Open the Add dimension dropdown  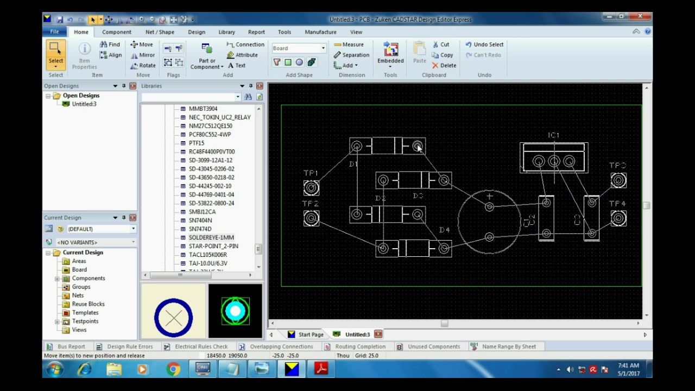tap(356, 66)
